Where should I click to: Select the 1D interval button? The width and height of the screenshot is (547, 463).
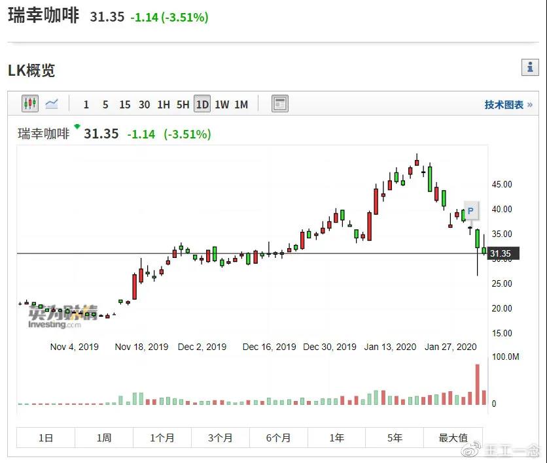(202, 104)
